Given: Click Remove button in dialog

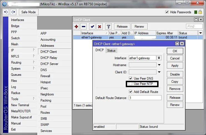Looking at the screenshot, I should coord(175,89).
